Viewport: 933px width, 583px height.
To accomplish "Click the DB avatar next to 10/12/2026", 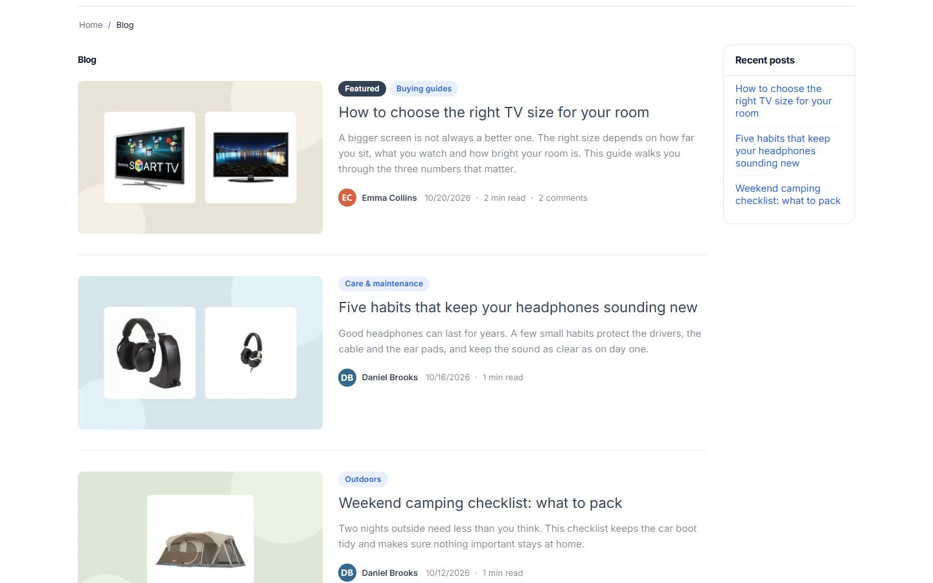I will [x=347, y=573].
